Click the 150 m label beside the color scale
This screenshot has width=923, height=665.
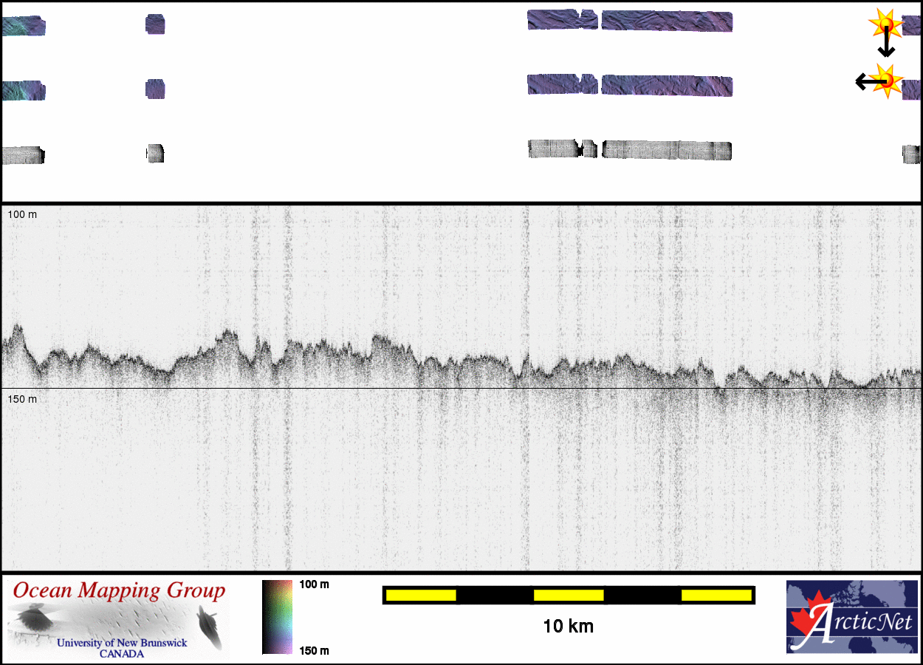[314, 650]
